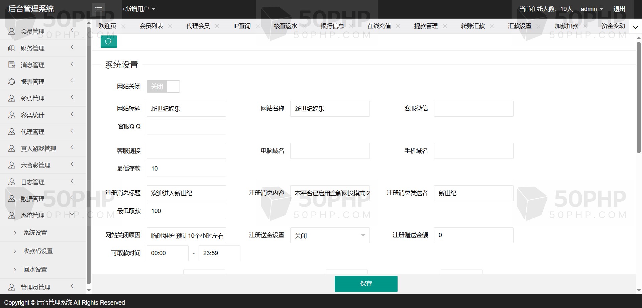Click the 会员管理 user icon
The width and height of the screenshot is (642, 308).
12,31
